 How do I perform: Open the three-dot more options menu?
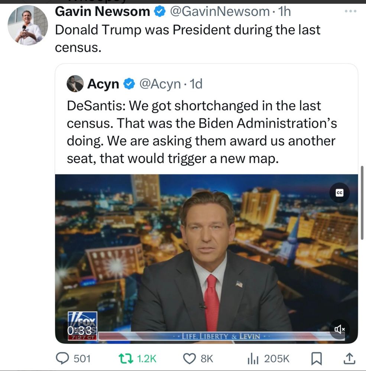[351, 11]
